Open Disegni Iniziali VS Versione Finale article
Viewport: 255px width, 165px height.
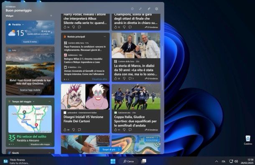tap(84, 119)
